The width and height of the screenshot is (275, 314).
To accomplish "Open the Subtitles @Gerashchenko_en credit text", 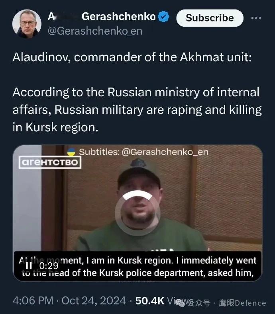I will [143, 152].
